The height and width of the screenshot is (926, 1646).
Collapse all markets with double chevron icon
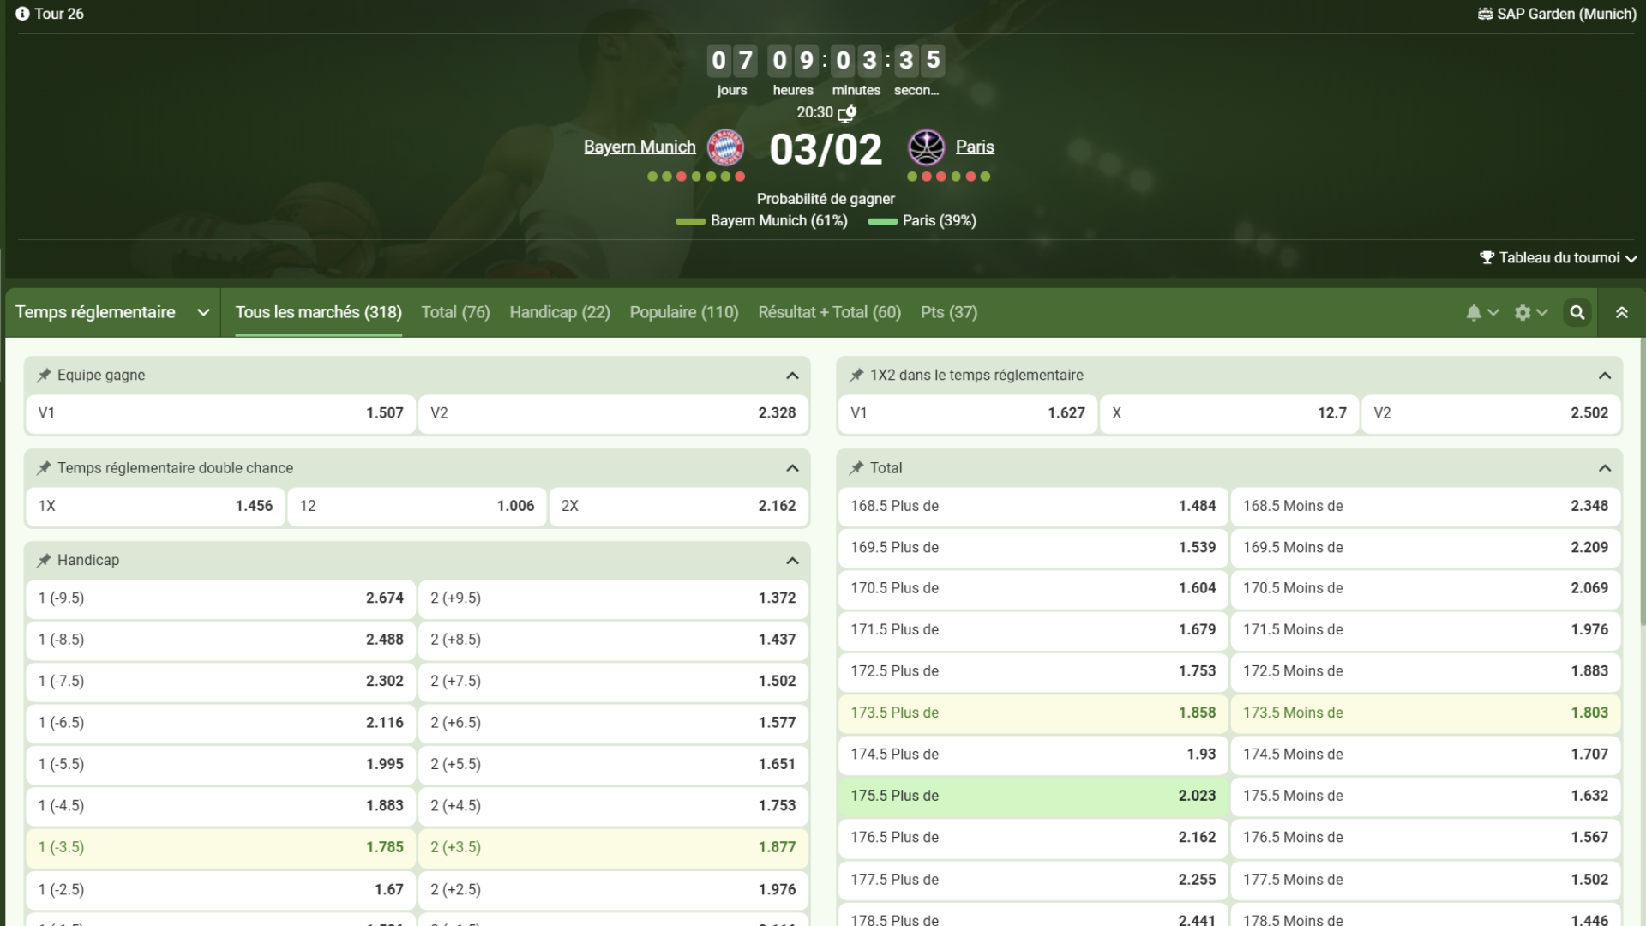point(1622,312)
